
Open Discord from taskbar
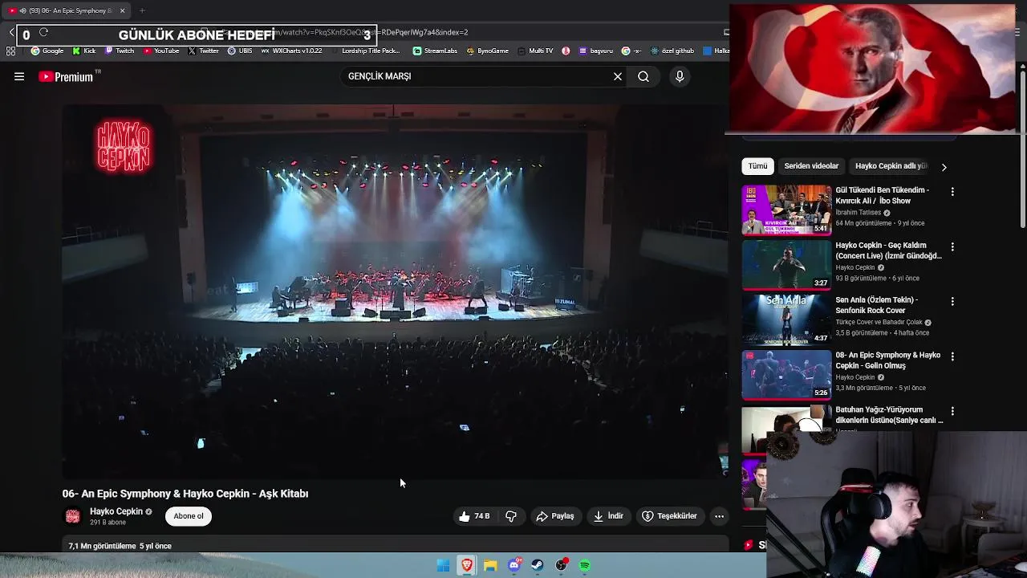click(x=514, y=566)
